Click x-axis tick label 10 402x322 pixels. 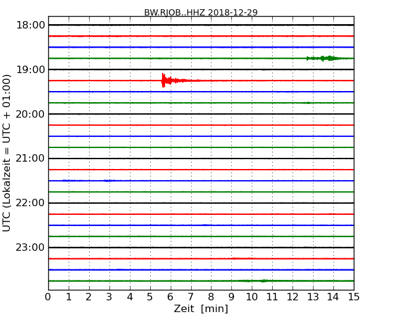252,297
